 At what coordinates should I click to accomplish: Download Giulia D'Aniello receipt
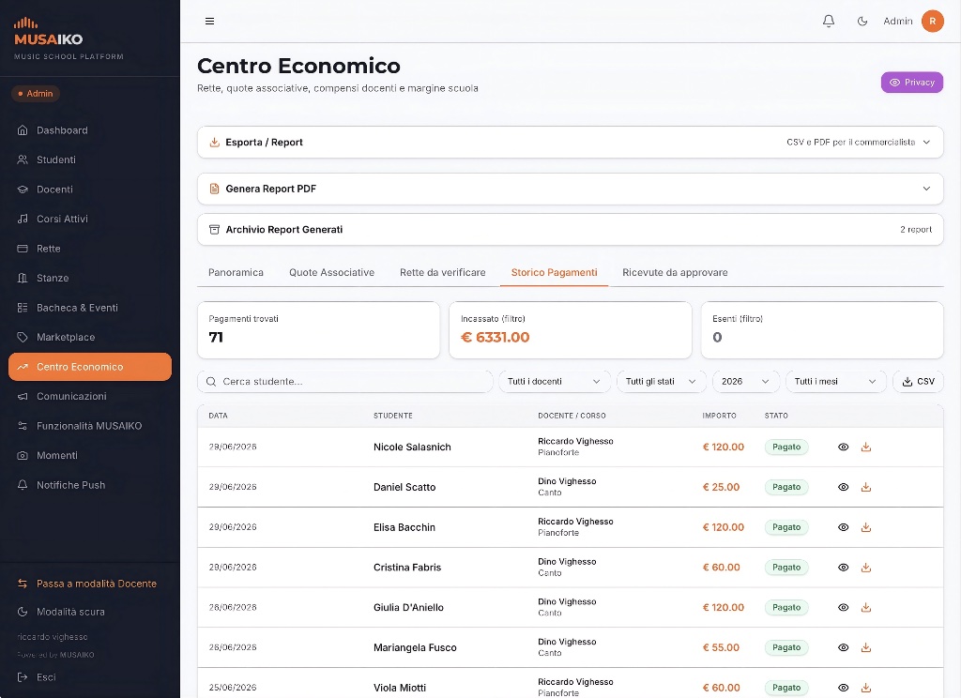click(866, 607)
